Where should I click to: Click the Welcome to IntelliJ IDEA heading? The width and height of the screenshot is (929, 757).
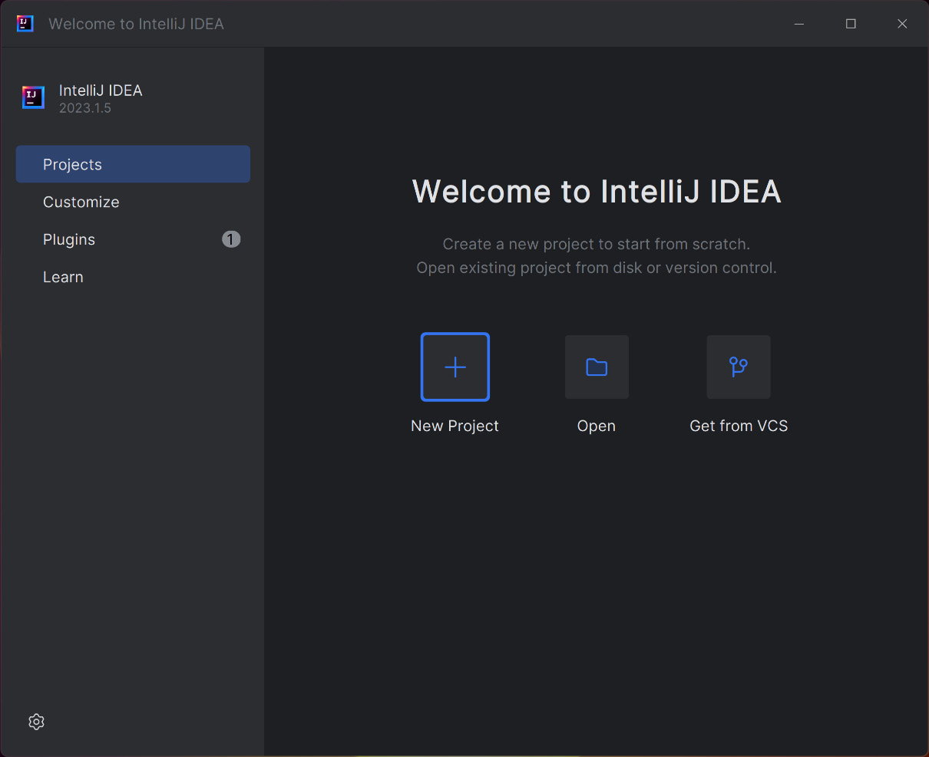(597, 191)
